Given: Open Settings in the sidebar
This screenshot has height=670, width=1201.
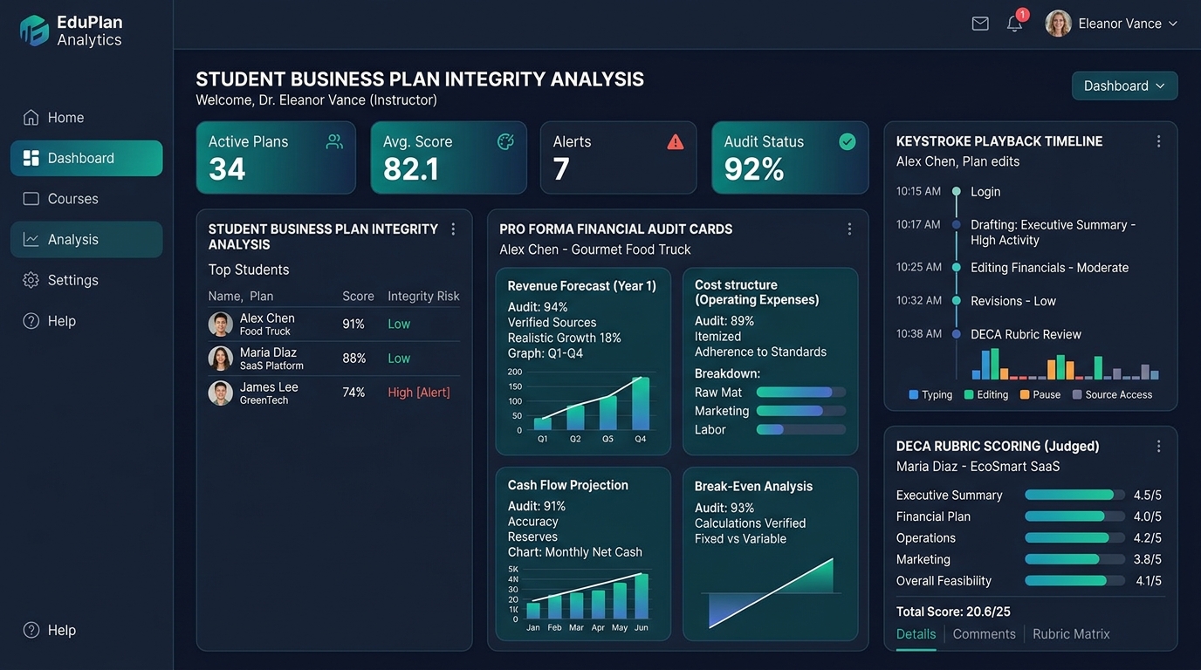Looking at the screenshot, I should 86,280.
